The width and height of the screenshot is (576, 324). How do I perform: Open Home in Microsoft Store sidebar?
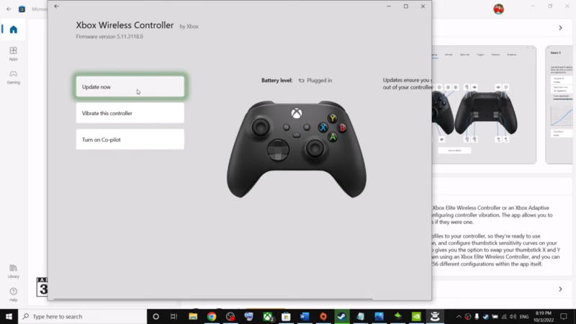tap(13, 30)
